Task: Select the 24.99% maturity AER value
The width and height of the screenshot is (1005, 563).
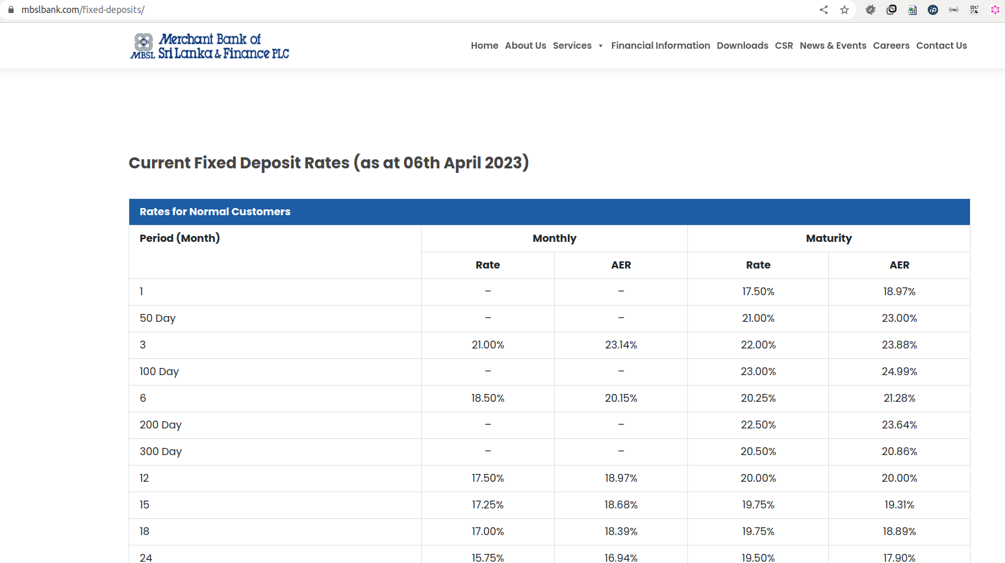Action: tap(900, 372)
